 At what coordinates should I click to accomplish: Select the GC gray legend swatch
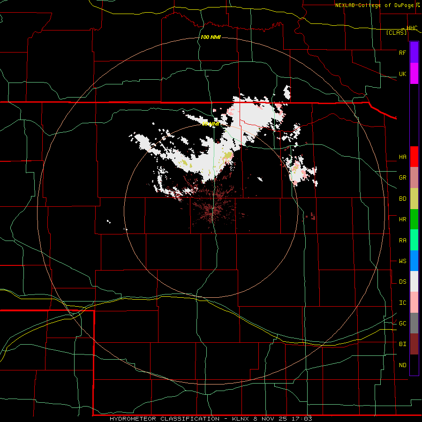tap(414, 323)
